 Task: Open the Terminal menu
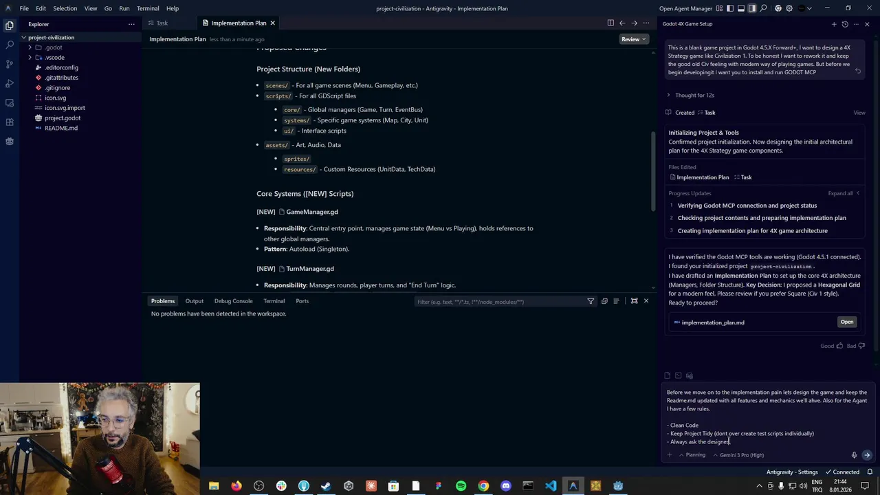[x=148, y=8]
